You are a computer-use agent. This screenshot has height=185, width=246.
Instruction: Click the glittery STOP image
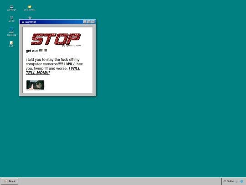click(56, 40)
